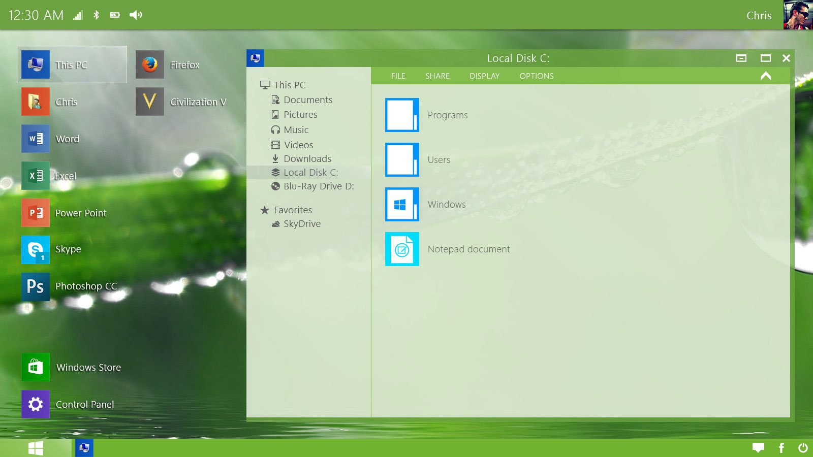813x457 pixels.
Task: Click the This PC taskbar icon
Action: tap(84, 448)
